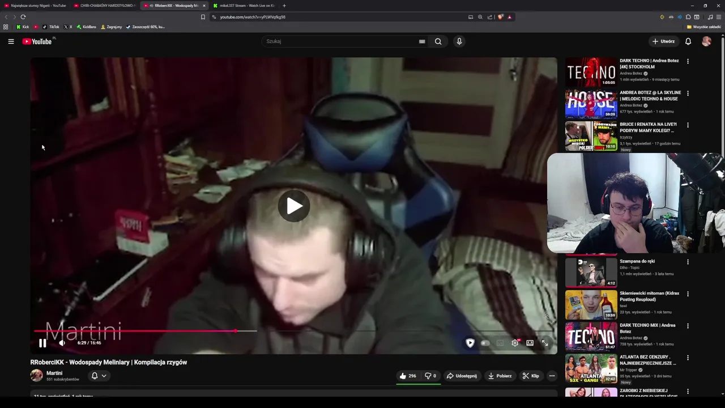
Task: Toggle subtitles button in player
Action: tap(500, 343)
